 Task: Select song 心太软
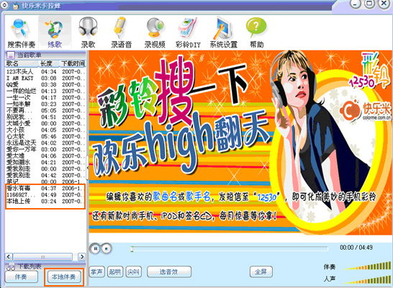pos(45,137)
